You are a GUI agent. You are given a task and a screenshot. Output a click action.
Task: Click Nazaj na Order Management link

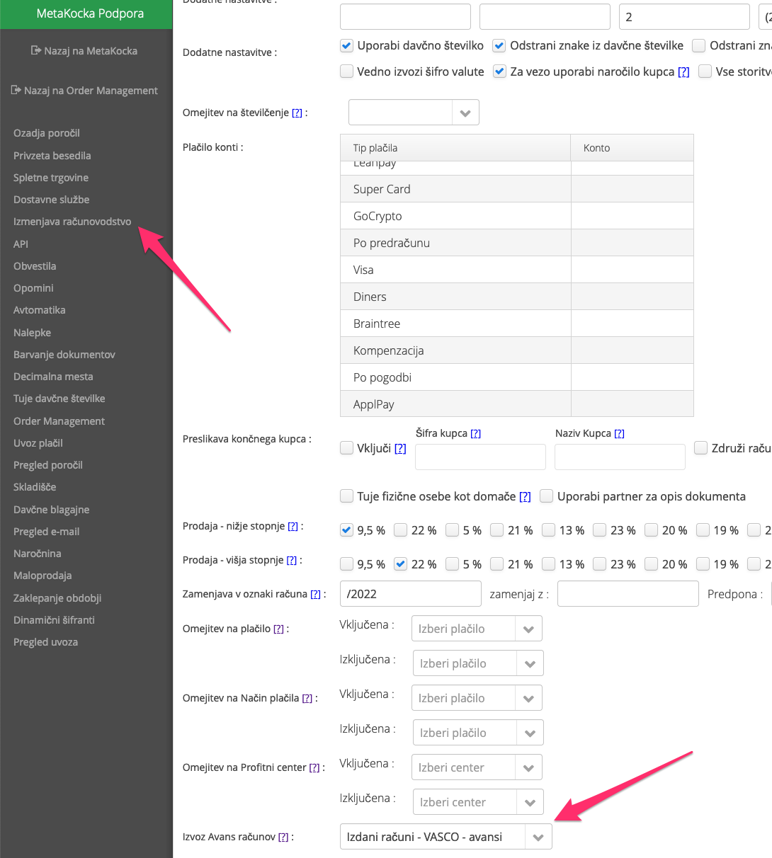pos(91,91)
